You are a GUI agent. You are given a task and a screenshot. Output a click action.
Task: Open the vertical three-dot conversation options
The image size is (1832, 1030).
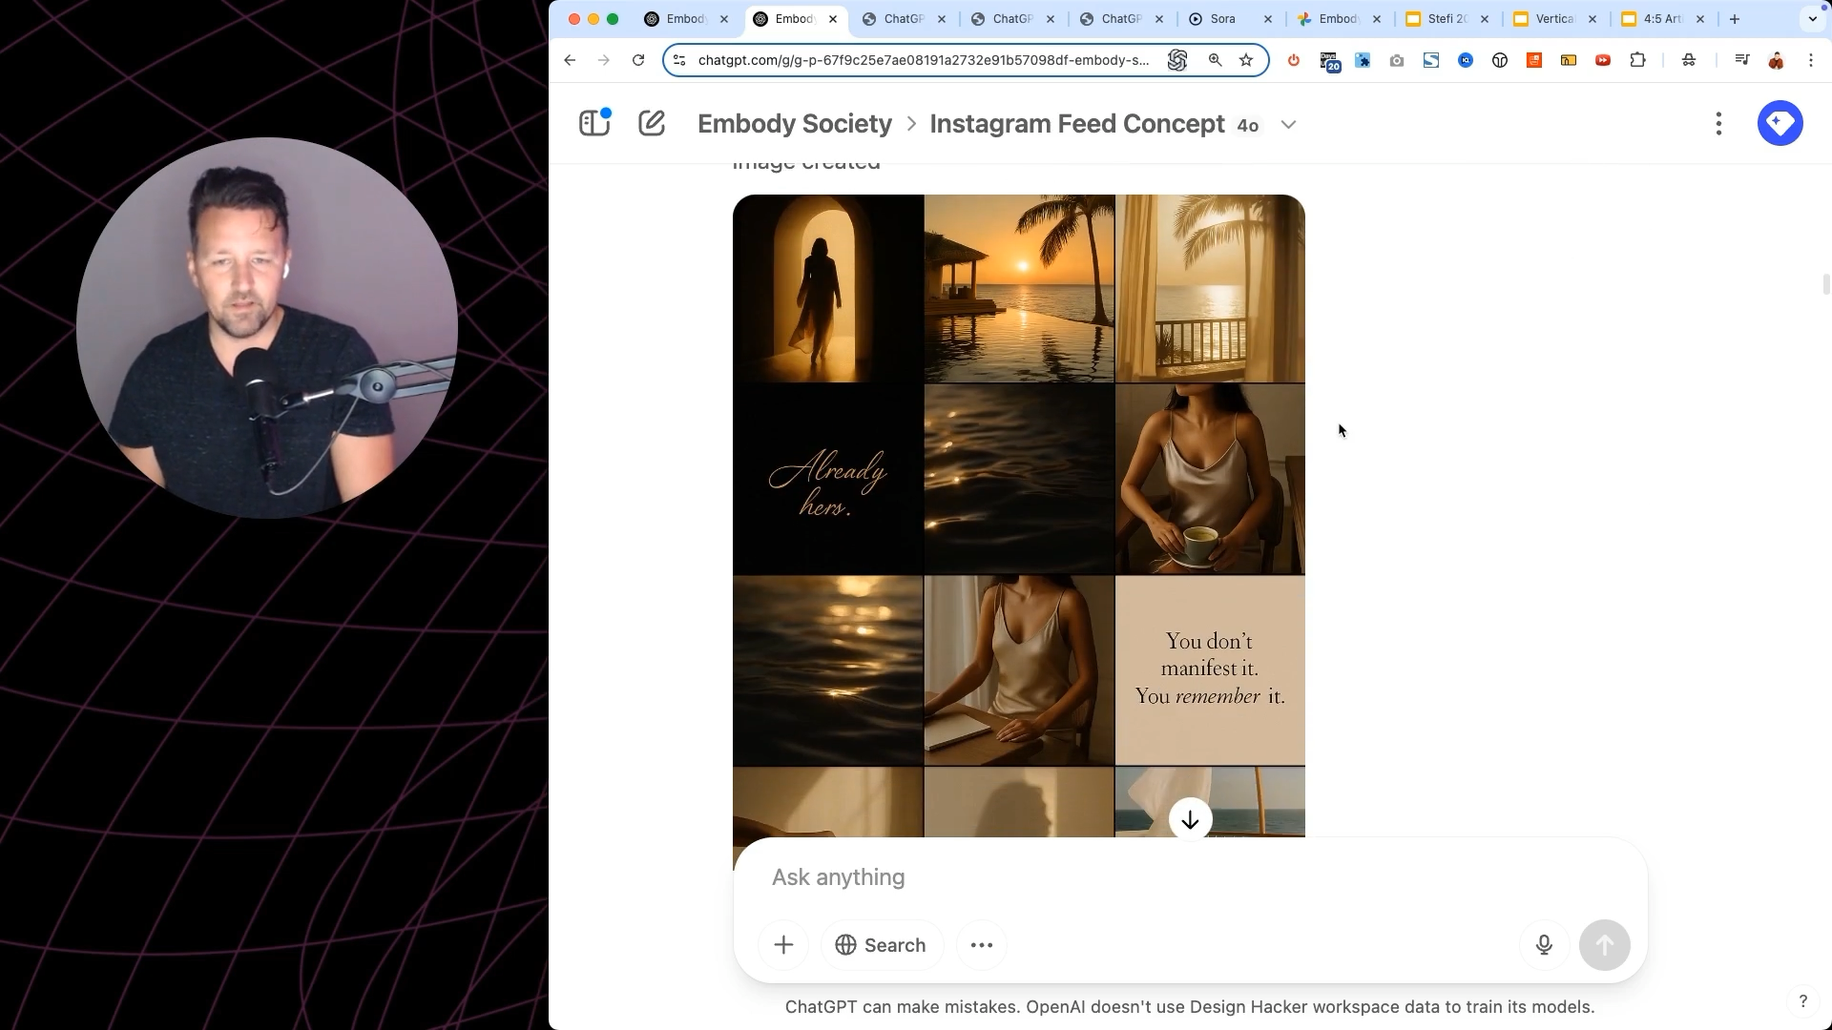click(1718, 124)
